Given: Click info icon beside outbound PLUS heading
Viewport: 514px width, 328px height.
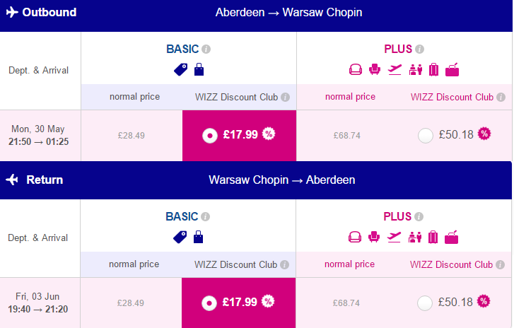Looking at the screenshot, I should pyautogui.click(x=419, y=49).
